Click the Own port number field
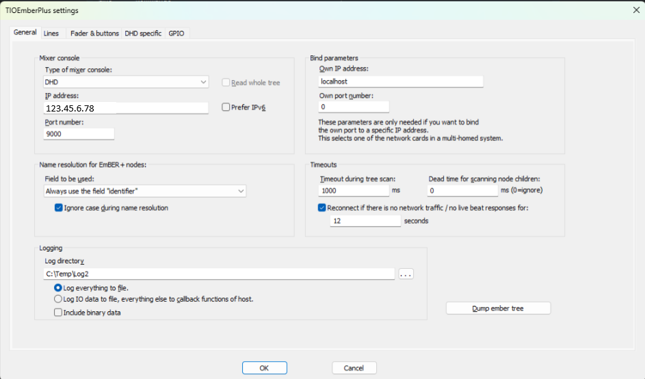 coord(354,107)
